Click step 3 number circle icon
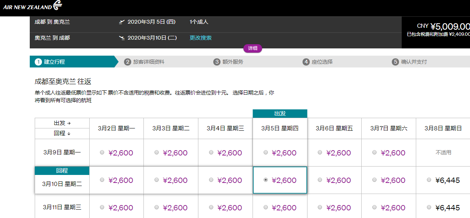The width and height of the screenshot is (470, 218). click(x=217, y=62)
